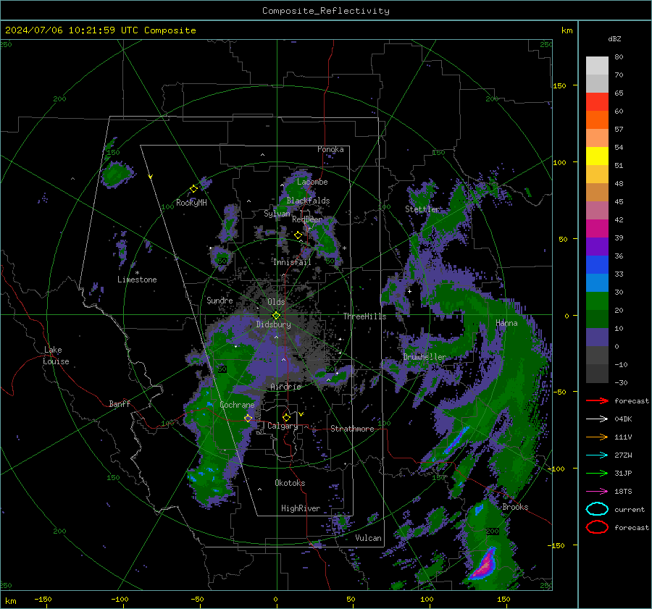The height and width of the screenshot is (609, 652).
Task: Click the red forecast arrow in legend
Action: [x=597, y=400]
